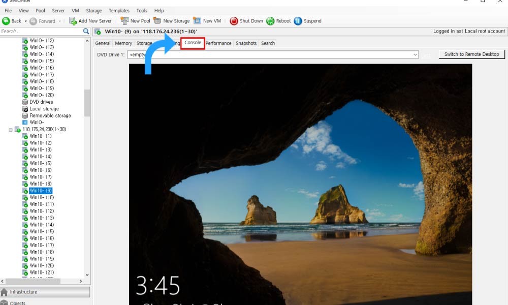The width and height of the screenshot is (508, 305).
Task: Click the Objects panel icon
Action: tap(4, 303)
